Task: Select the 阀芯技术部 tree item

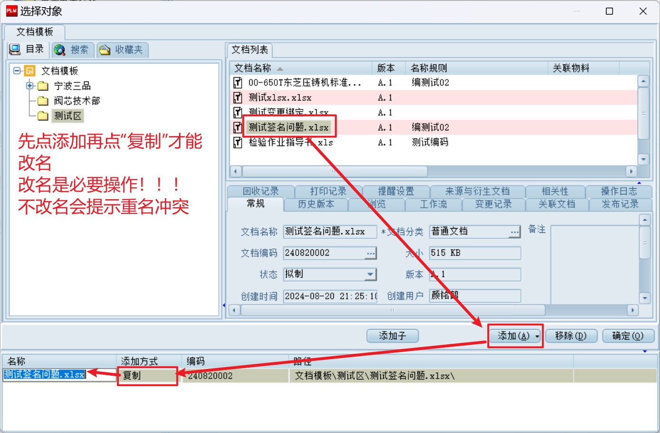Action: click(x=77, y=101)
